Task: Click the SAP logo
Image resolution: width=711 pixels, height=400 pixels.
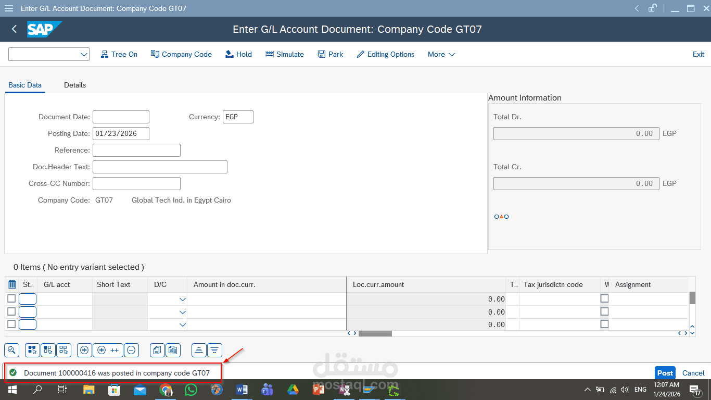Action: coord(45,29)
